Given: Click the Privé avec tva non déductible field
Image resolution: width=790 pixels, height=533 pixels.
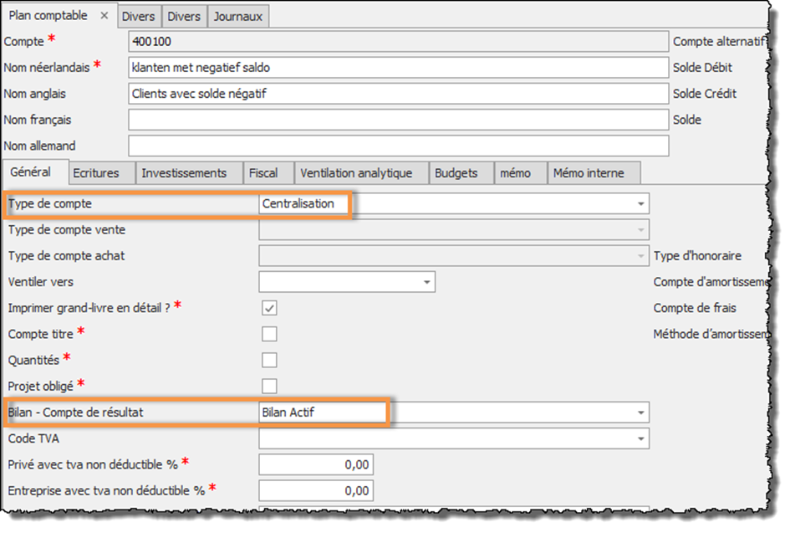Looking at the screenshot, I should (x=316, y=465).
